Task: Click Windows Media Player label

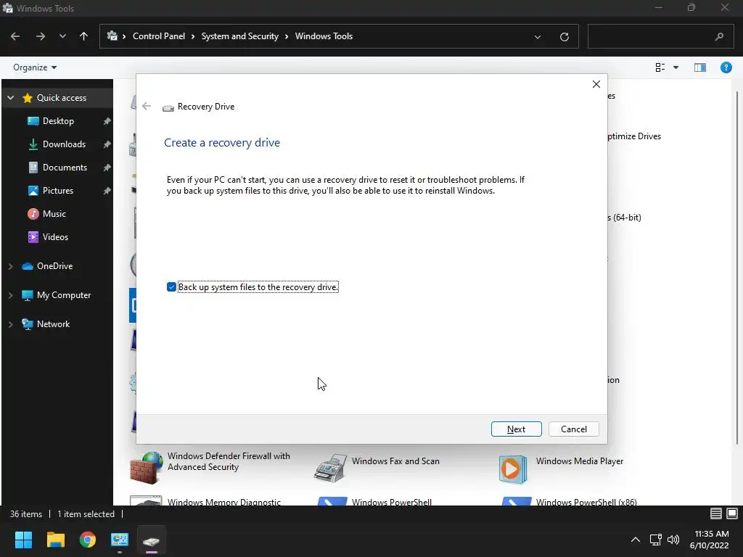Action: (580, 461)
